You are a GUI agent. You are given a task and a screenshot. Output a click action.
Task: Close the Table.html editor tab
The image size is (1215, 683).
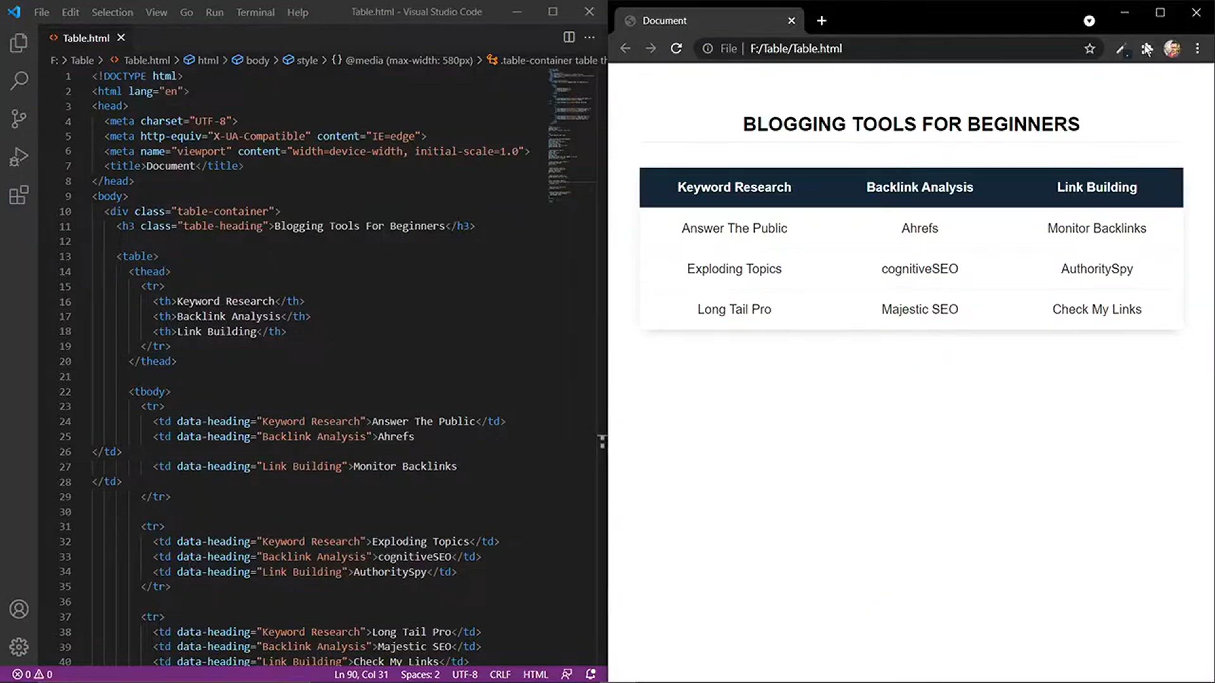pyautogui.click(x=121, y=38)
